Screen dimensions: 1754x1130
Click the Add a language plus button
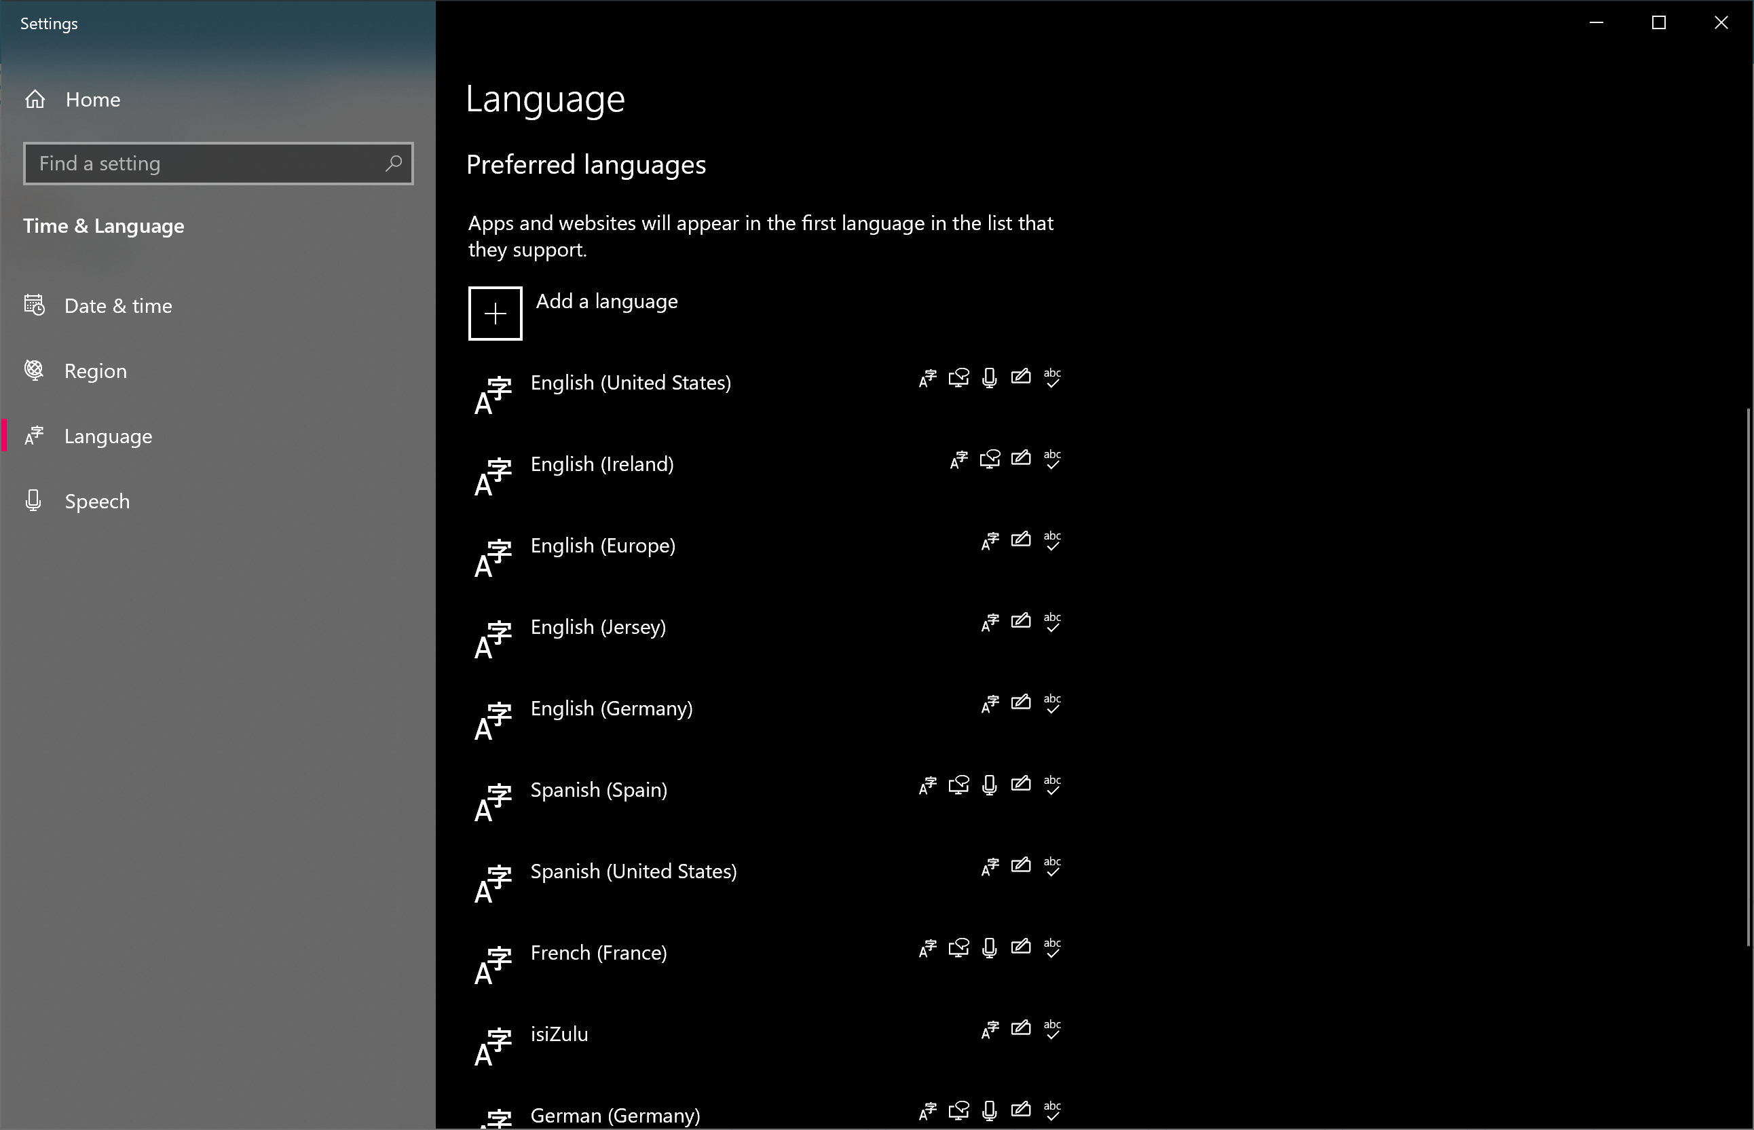[x=496, y=314]
